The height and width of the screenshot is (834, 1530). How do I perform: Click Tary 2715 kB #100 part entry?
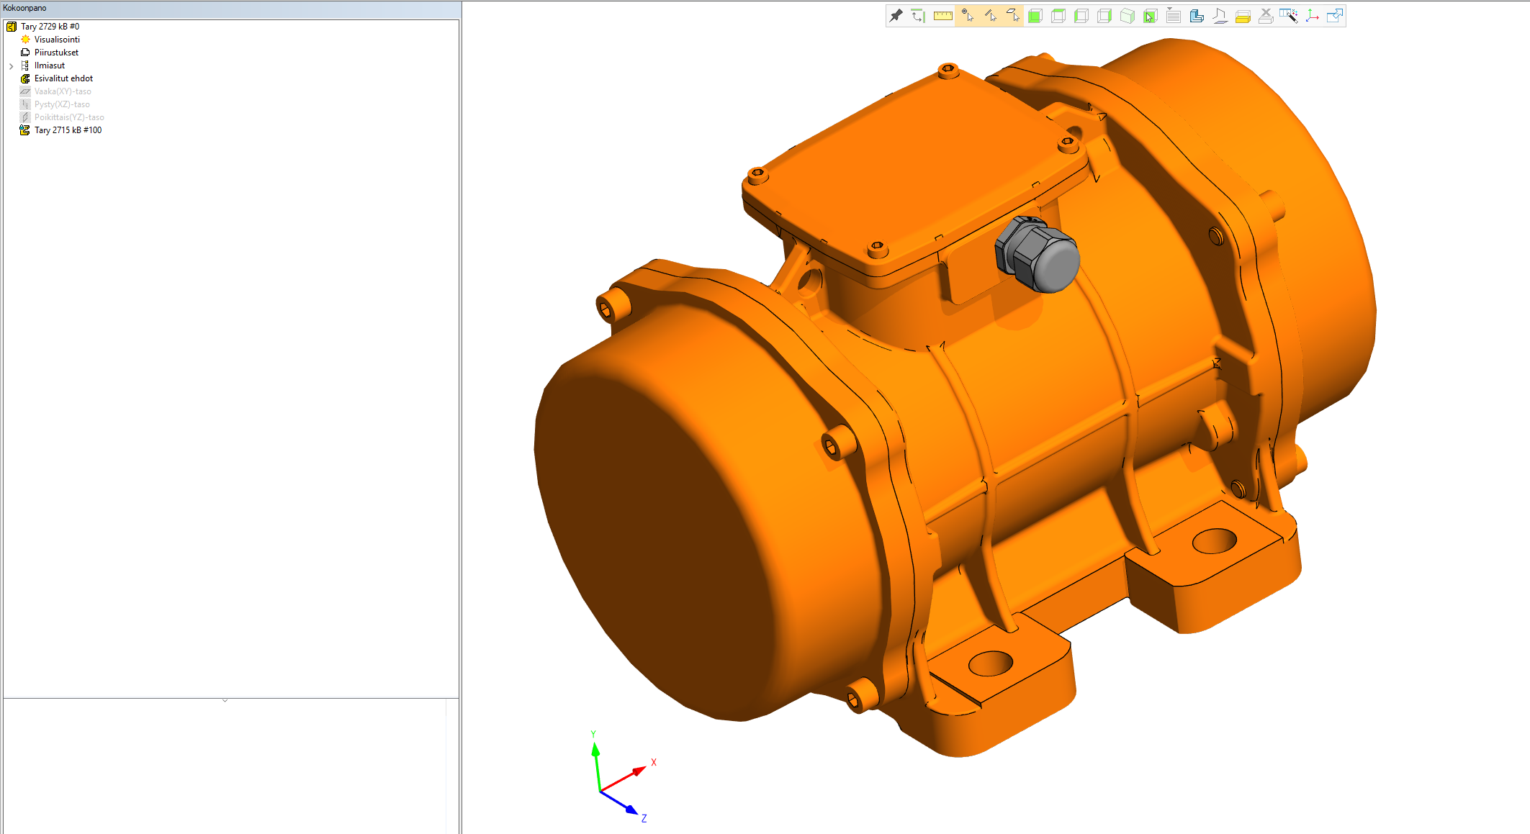pyautogui.click(x=68, y=130)
